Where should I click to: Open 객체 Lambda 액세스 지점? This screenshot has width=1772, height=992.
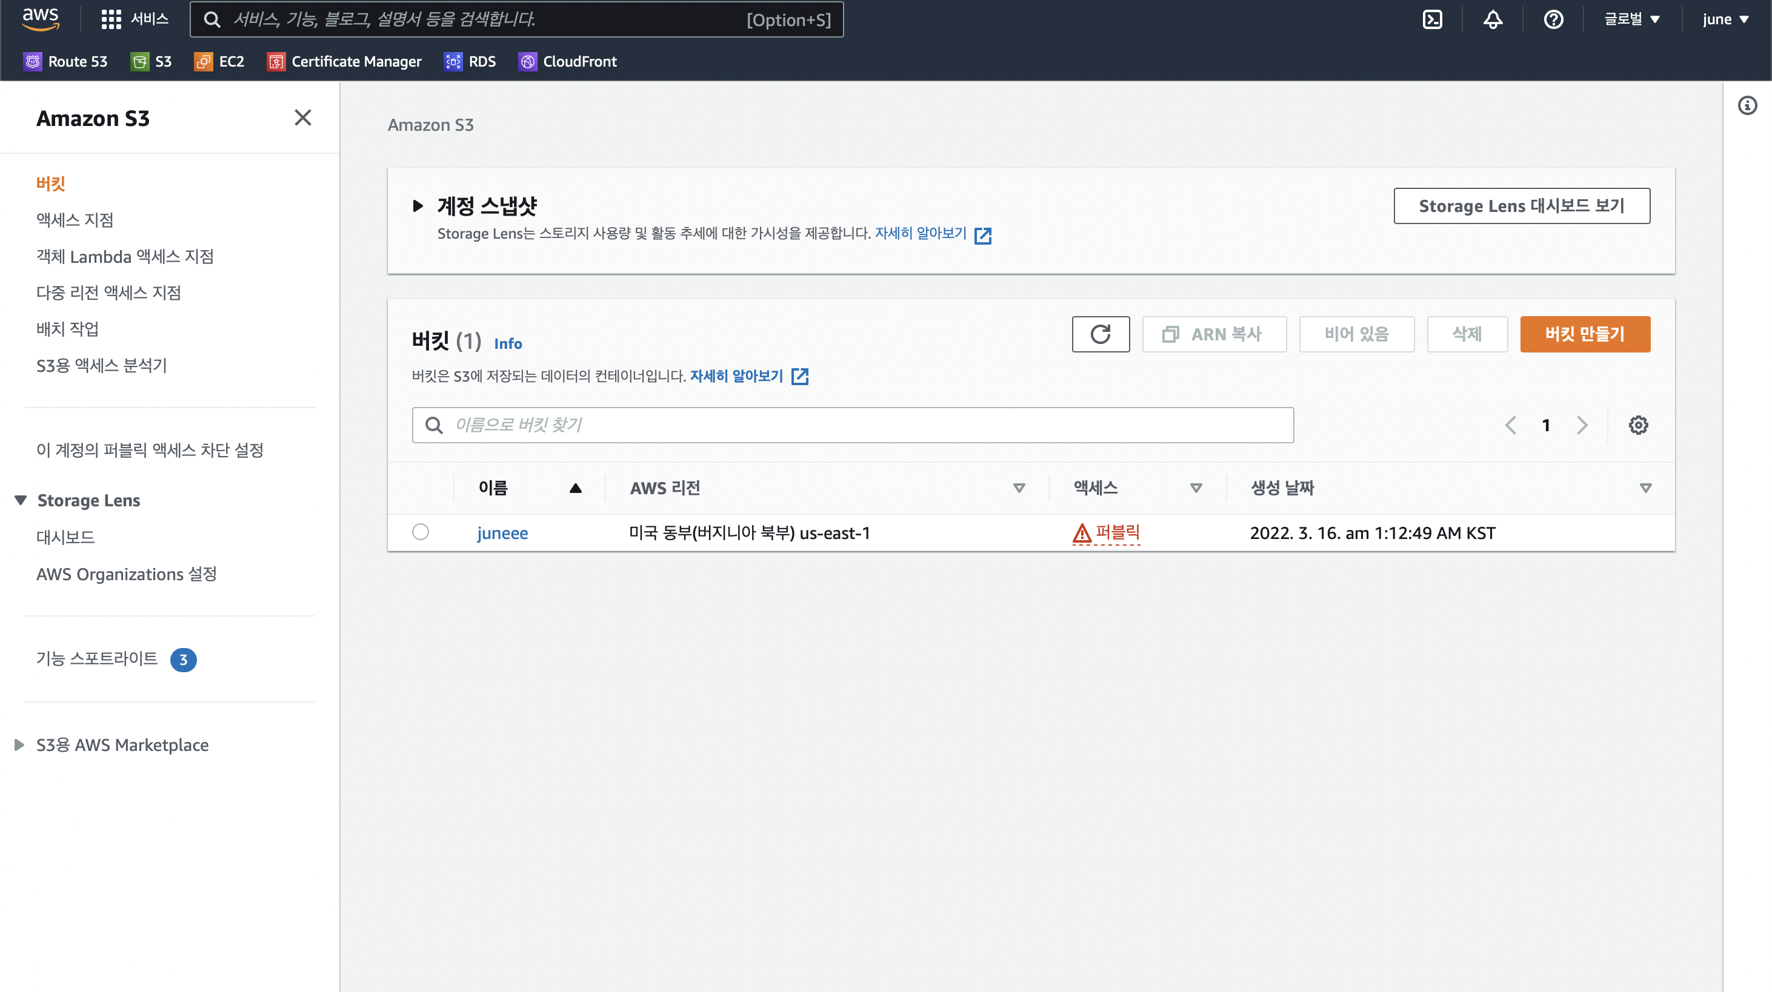tap(124, 256)
